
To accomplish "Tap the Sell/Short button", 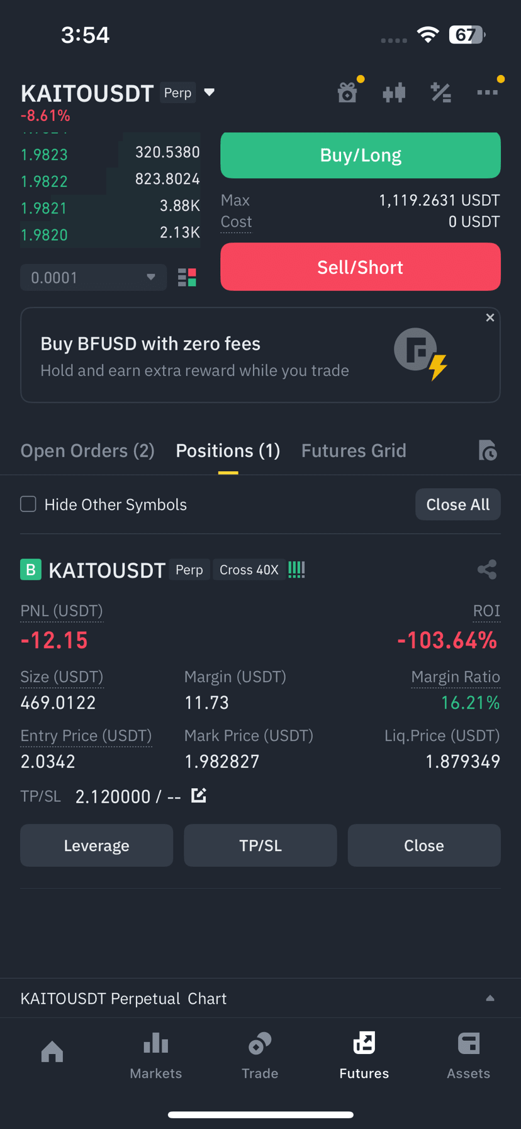I will (361, 267).
